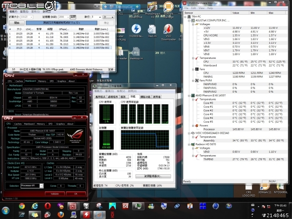Collapse the Powers group in HWMonitor
This screenshot has height=219, width=292.
point(193,126)
